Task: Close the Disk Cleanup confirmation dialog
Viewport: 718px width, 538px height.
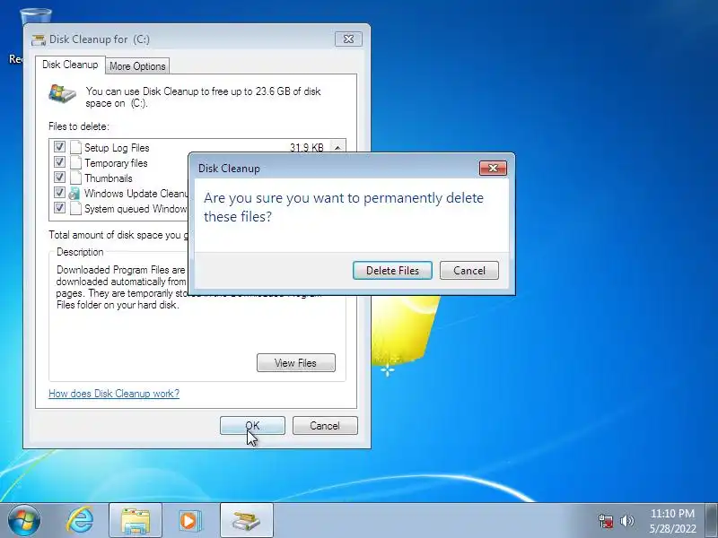Action: click(493, 168)
